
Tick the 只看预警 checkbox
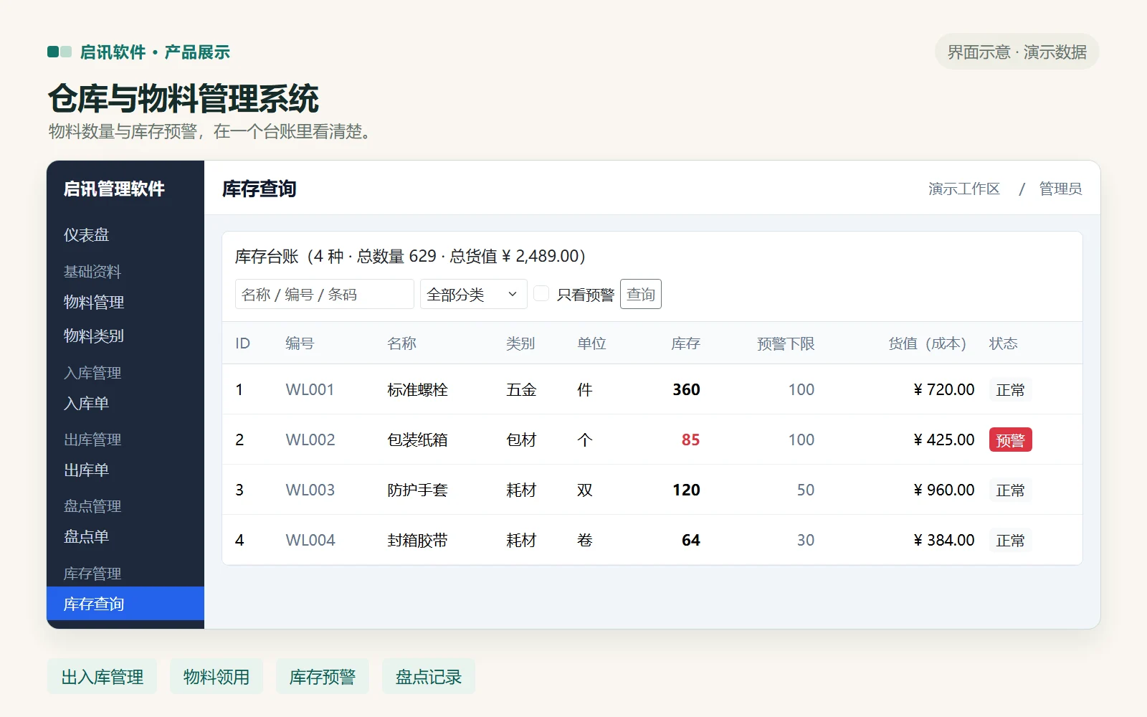pos(541,293)
